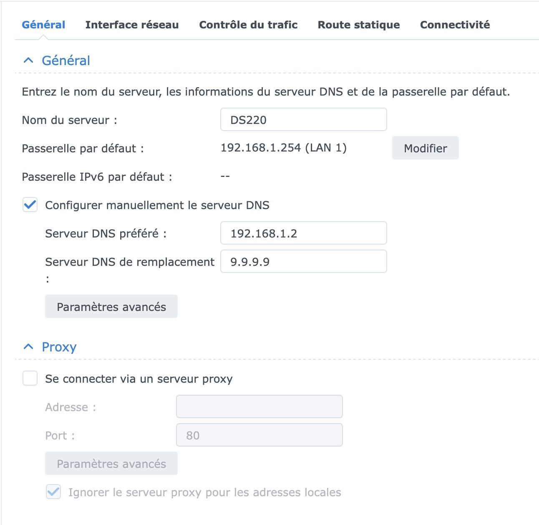Viewport: 539px width, 525px height.
Task: Open DNS Paramètres avancés button
Action: coord(111,307)
